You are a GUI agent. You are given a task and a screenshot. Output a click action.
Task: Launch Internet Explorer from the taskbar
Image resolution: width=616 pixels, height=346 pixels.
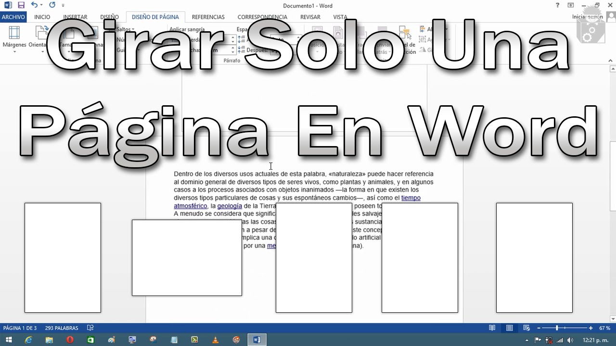tap(28, 340)
